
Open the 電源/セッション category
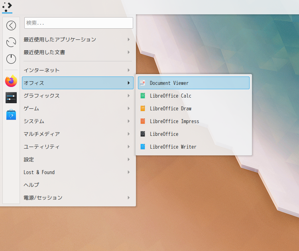(78, 198)
